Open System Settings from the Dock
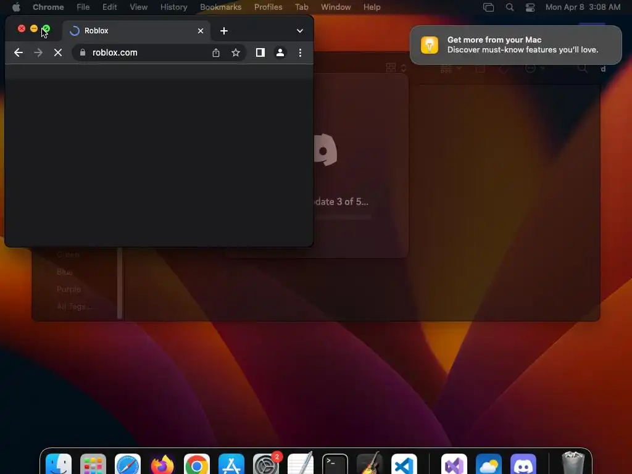Screen dimensions: 632x474 coord(266,464)
